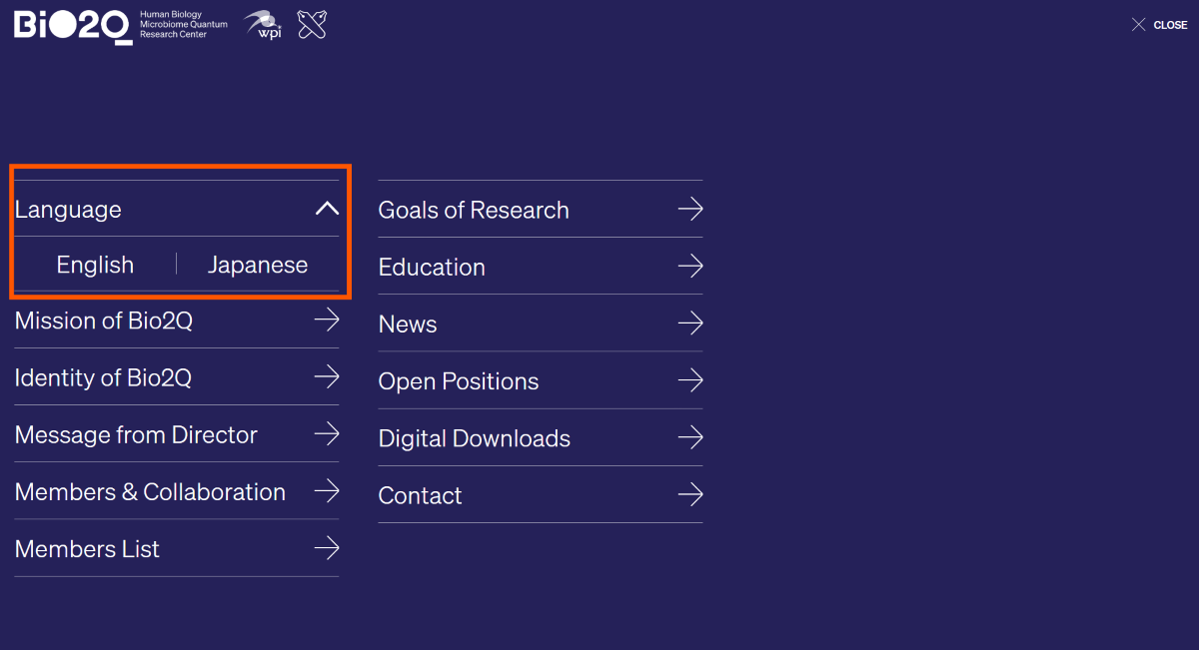Click the arrow beside Goals of Research

pos(690,209)
